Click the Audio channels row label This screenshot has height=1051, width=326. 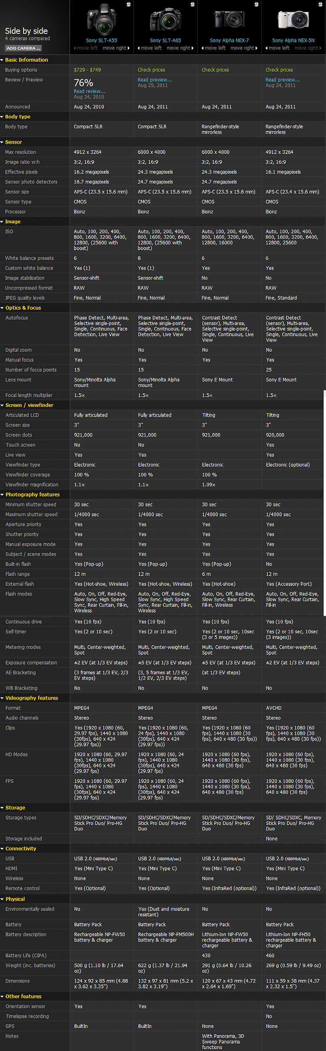point(22,718)
